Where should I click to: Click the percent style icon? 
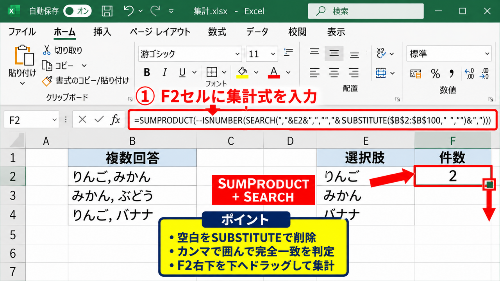(x=436, y=73)
